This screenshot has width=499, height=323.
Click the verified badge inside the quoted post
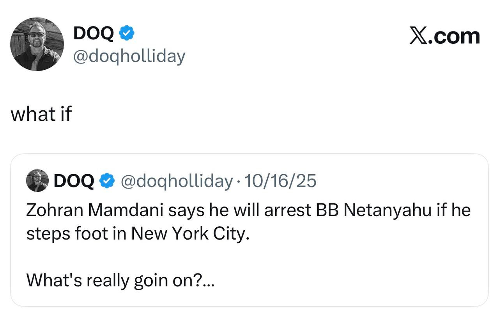[x=107, y=181]
